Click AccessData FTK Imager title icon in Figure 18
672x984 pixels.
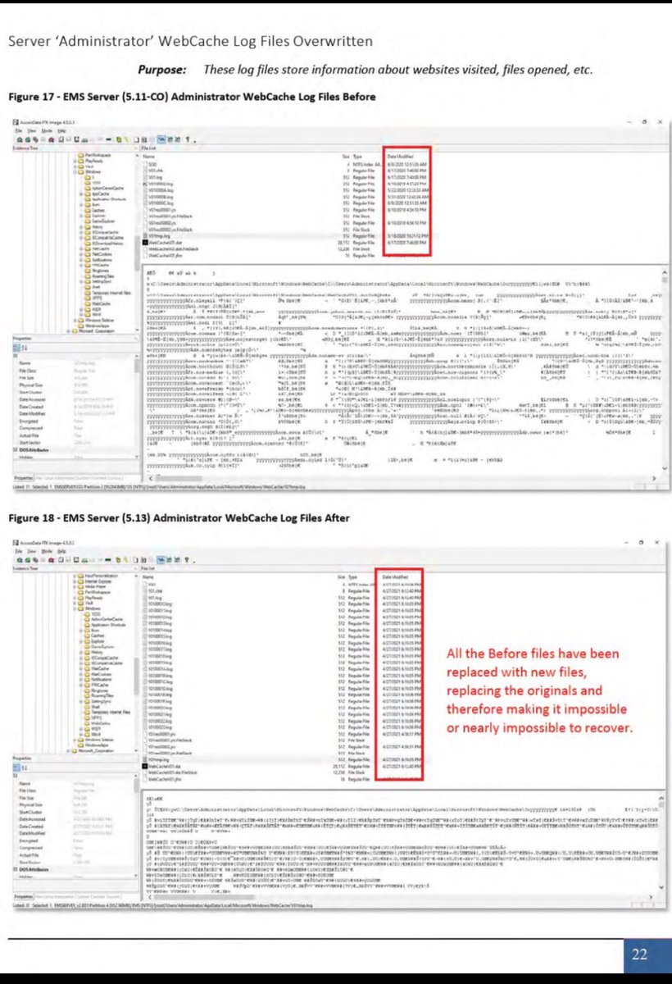pyautogui.click(x=15, y=542)
